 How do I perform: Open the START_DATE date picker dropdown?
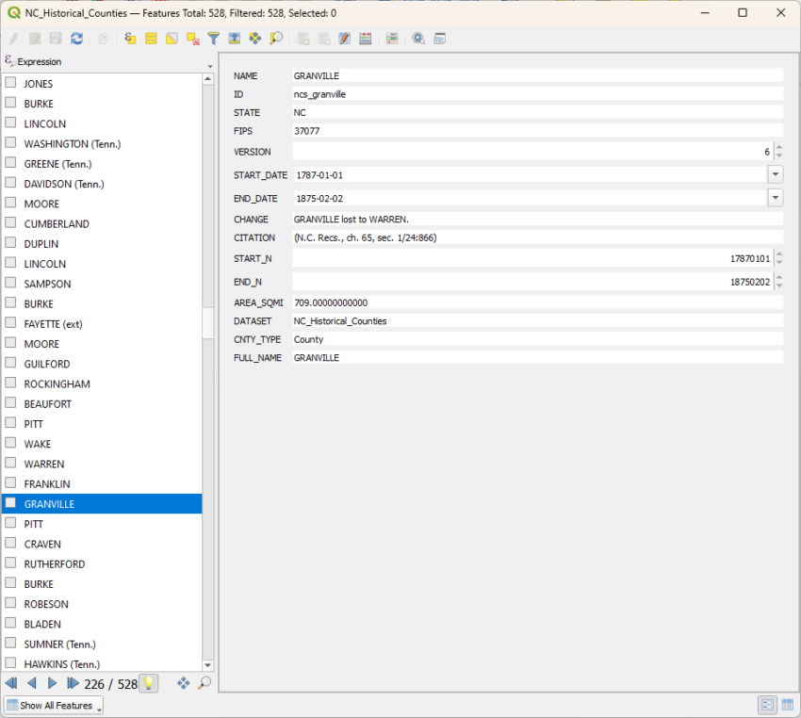click(x=775, y=174)
